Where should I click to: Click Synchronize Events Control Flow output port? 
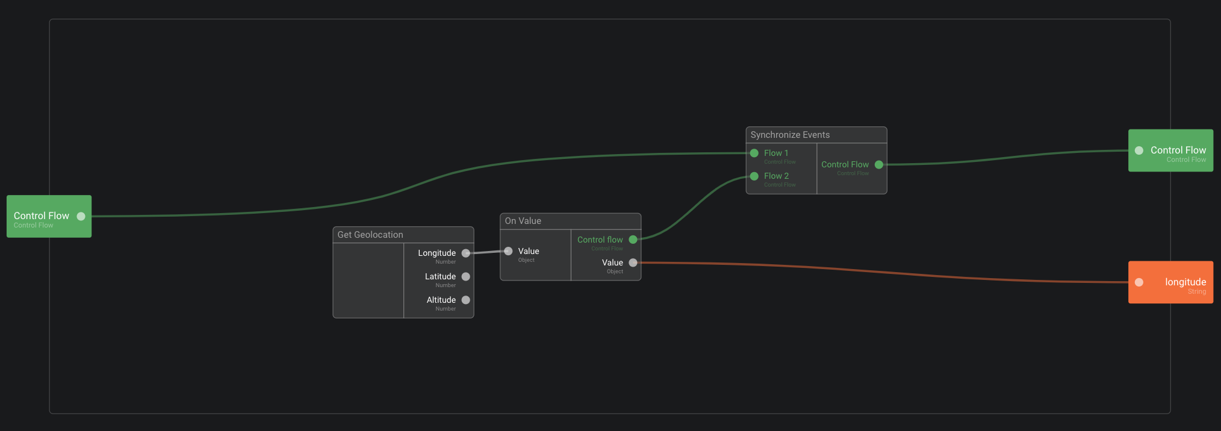pyautogui.click(x=878, y=164)
